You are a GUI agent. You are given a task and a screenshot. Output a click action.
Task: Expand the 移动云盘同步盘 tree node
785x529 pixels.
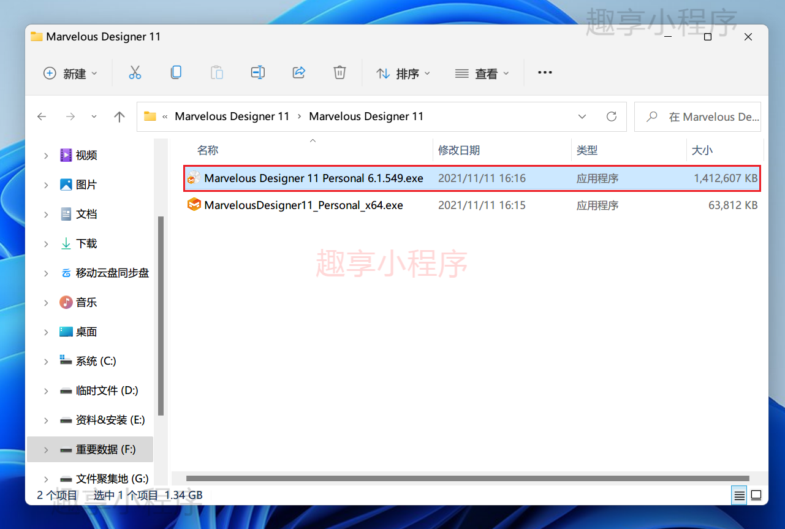[x=46, y=273]
